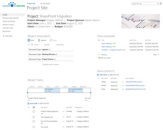Sort documents by Modified By column

pos(60,45)
